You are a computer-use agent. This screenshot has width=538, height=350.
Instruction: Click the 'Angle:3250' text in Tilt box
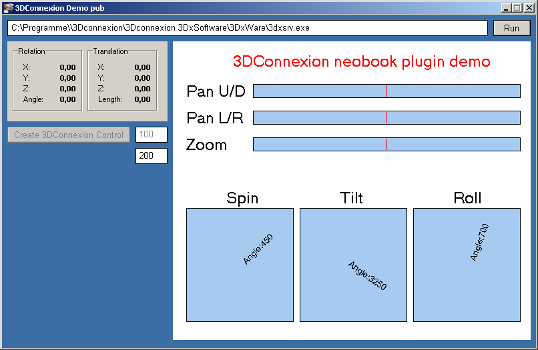(367, 275)
